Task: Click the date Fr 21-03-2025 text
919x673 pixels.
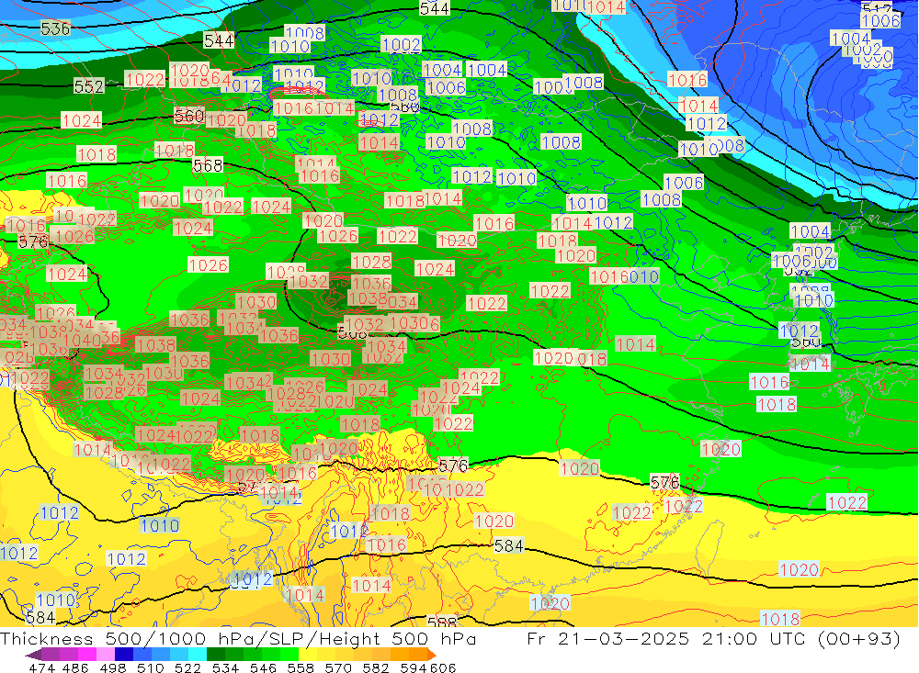Action: pos(607,638)
